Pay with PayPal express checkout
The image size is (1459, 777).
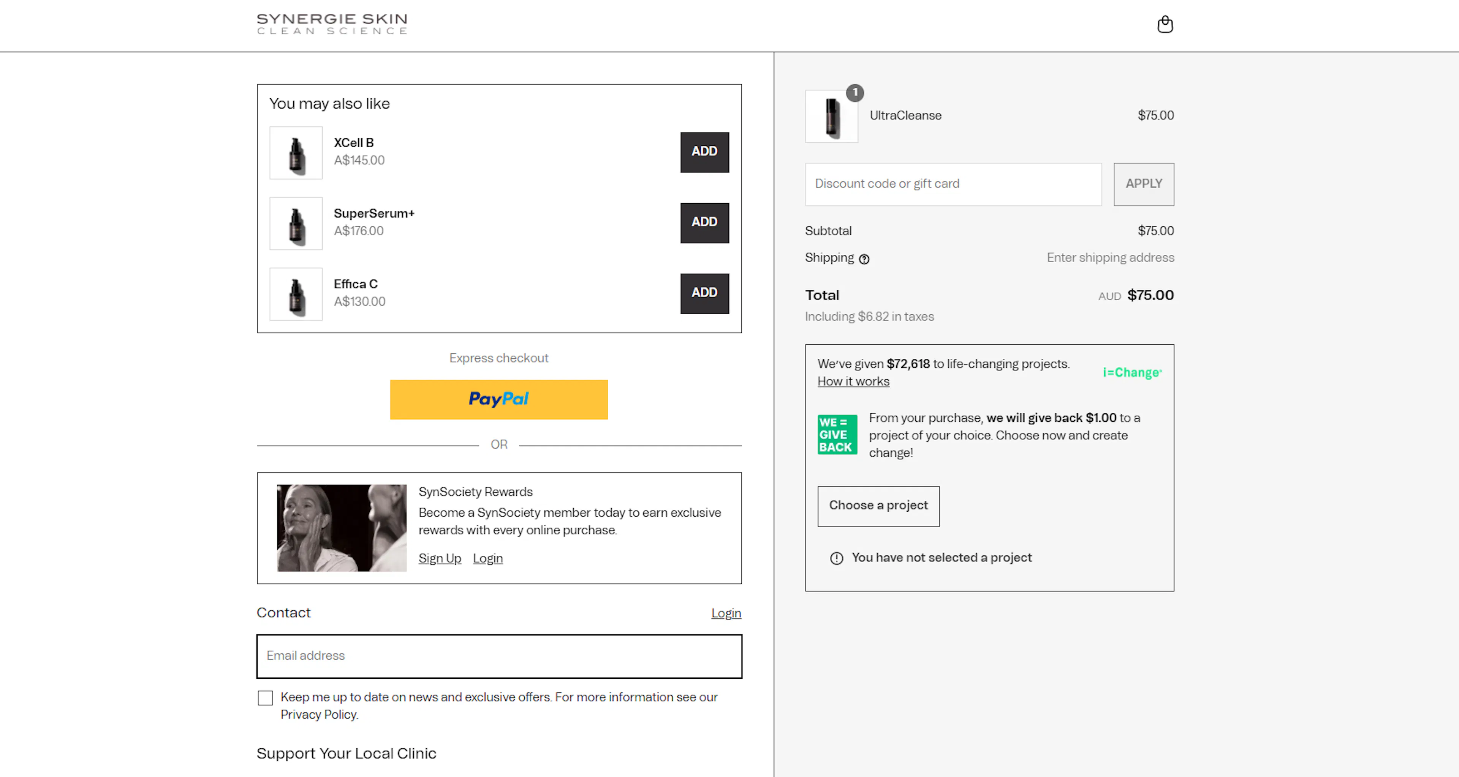coord(498,400)
